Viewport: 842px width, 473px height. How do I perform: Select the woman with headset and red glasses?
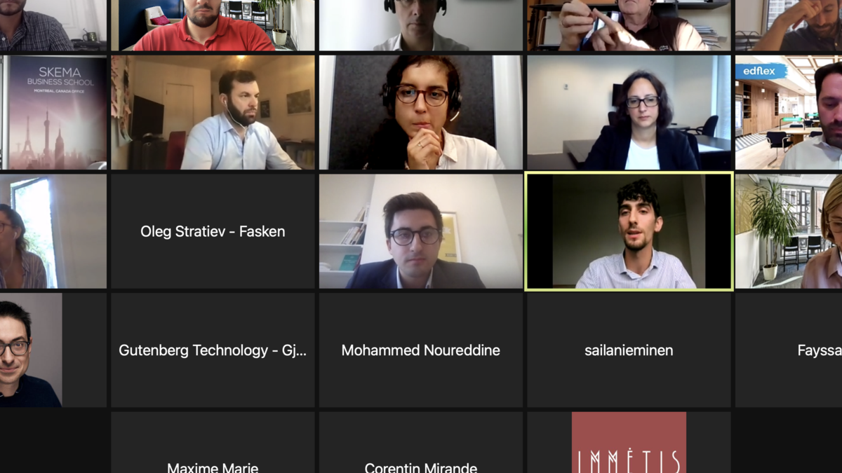pyautogui.click(x=421, y=113)
